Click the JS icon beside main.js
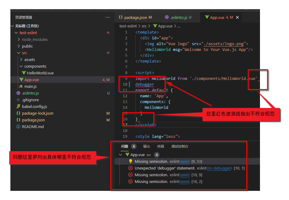This screenshot has height=200, width=289. pyautogui.click(x=21, y=86)
